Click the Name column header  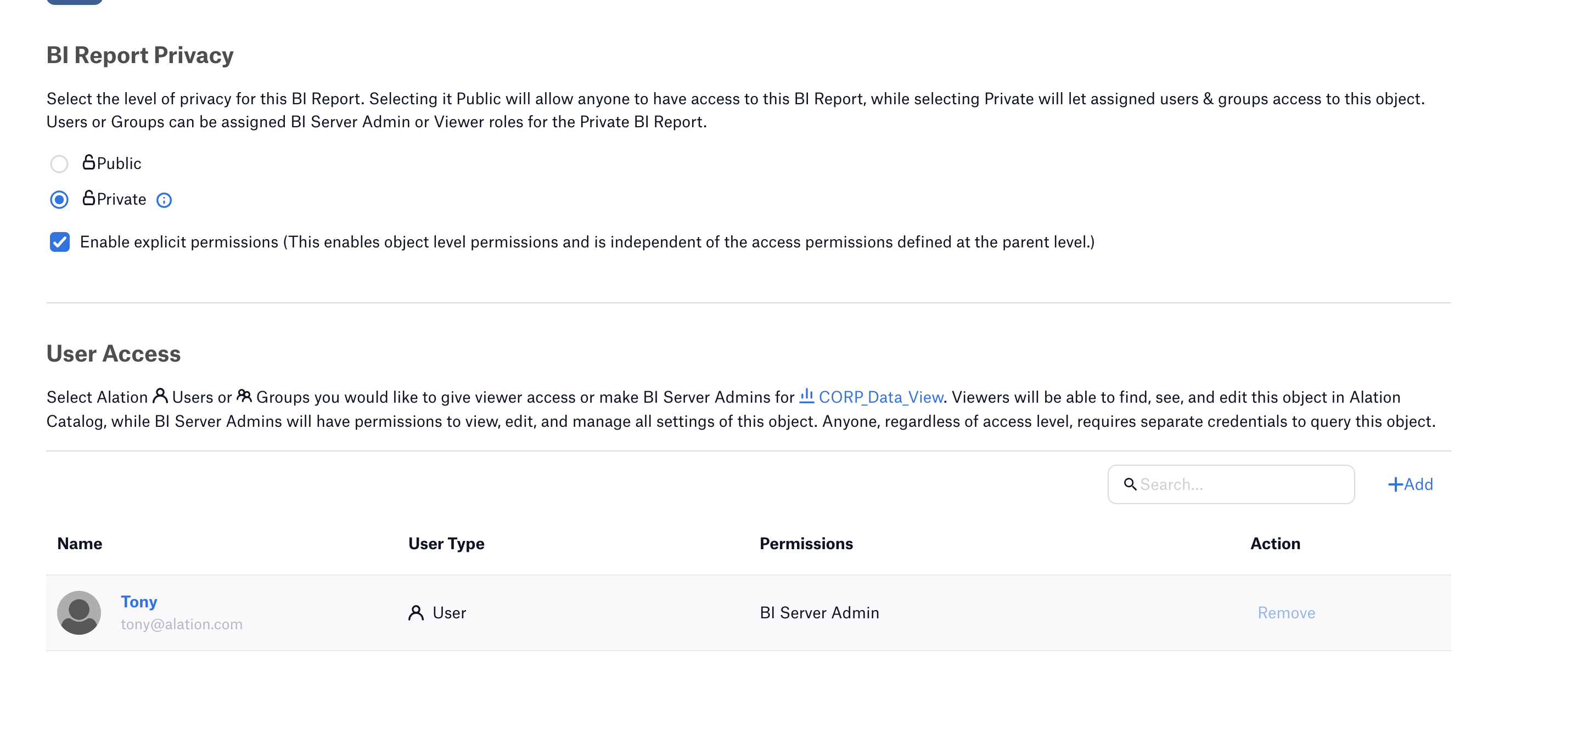80,544
